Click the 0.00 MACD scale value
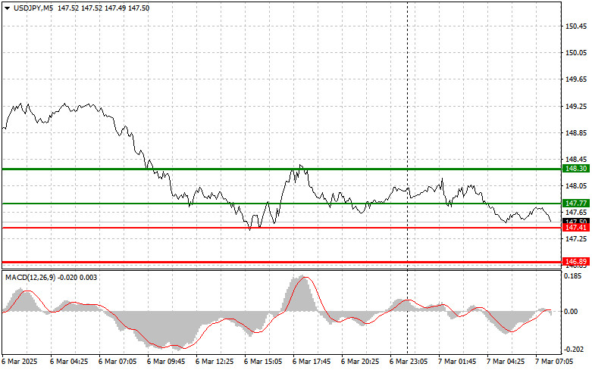Screen dimensions: 592x370 pos(571,311)
